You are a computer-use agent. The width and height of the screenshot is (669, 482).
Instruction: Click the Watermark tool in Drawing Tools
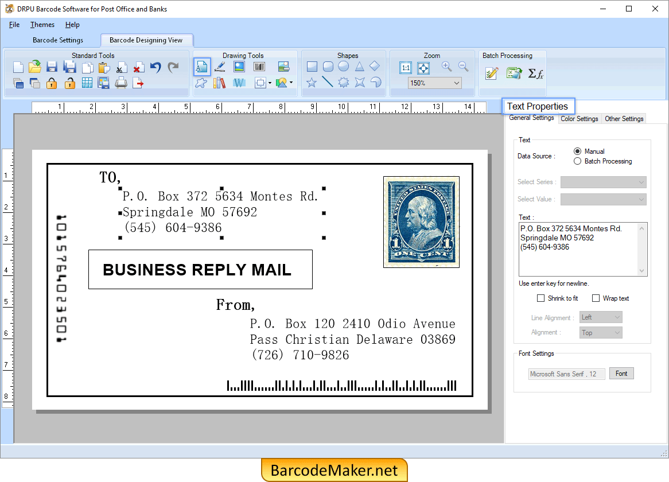pyautogui.click(x=239, y=83)
